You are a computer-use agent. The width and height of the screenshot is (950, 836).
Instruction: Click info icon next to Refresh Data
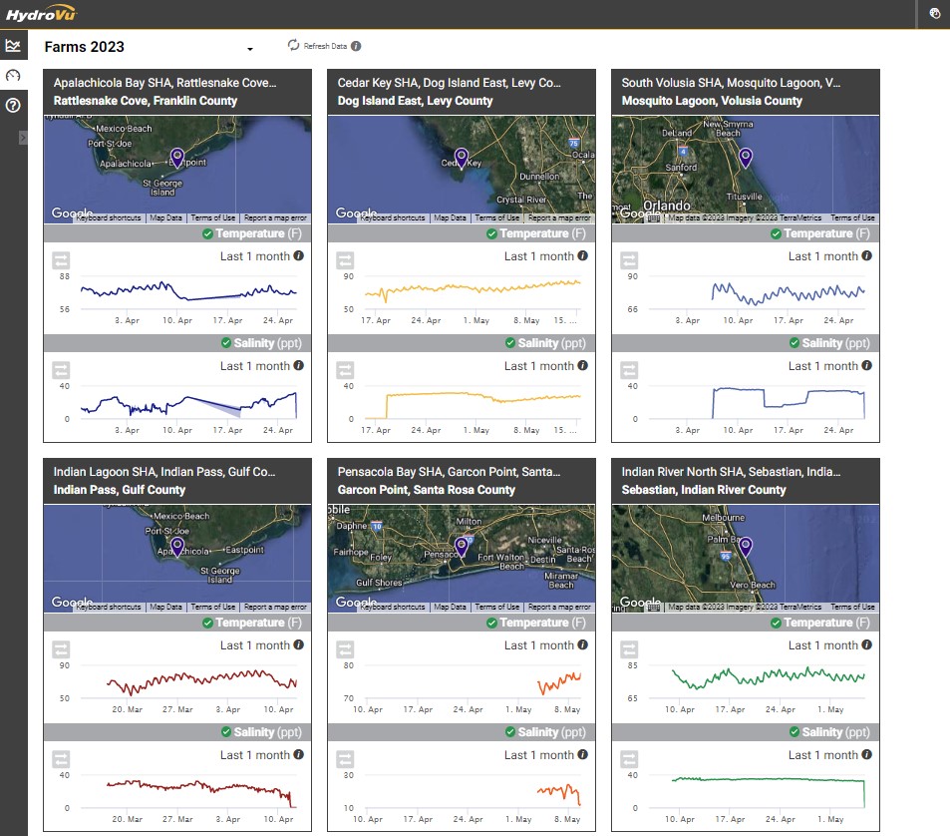point(356,46)
